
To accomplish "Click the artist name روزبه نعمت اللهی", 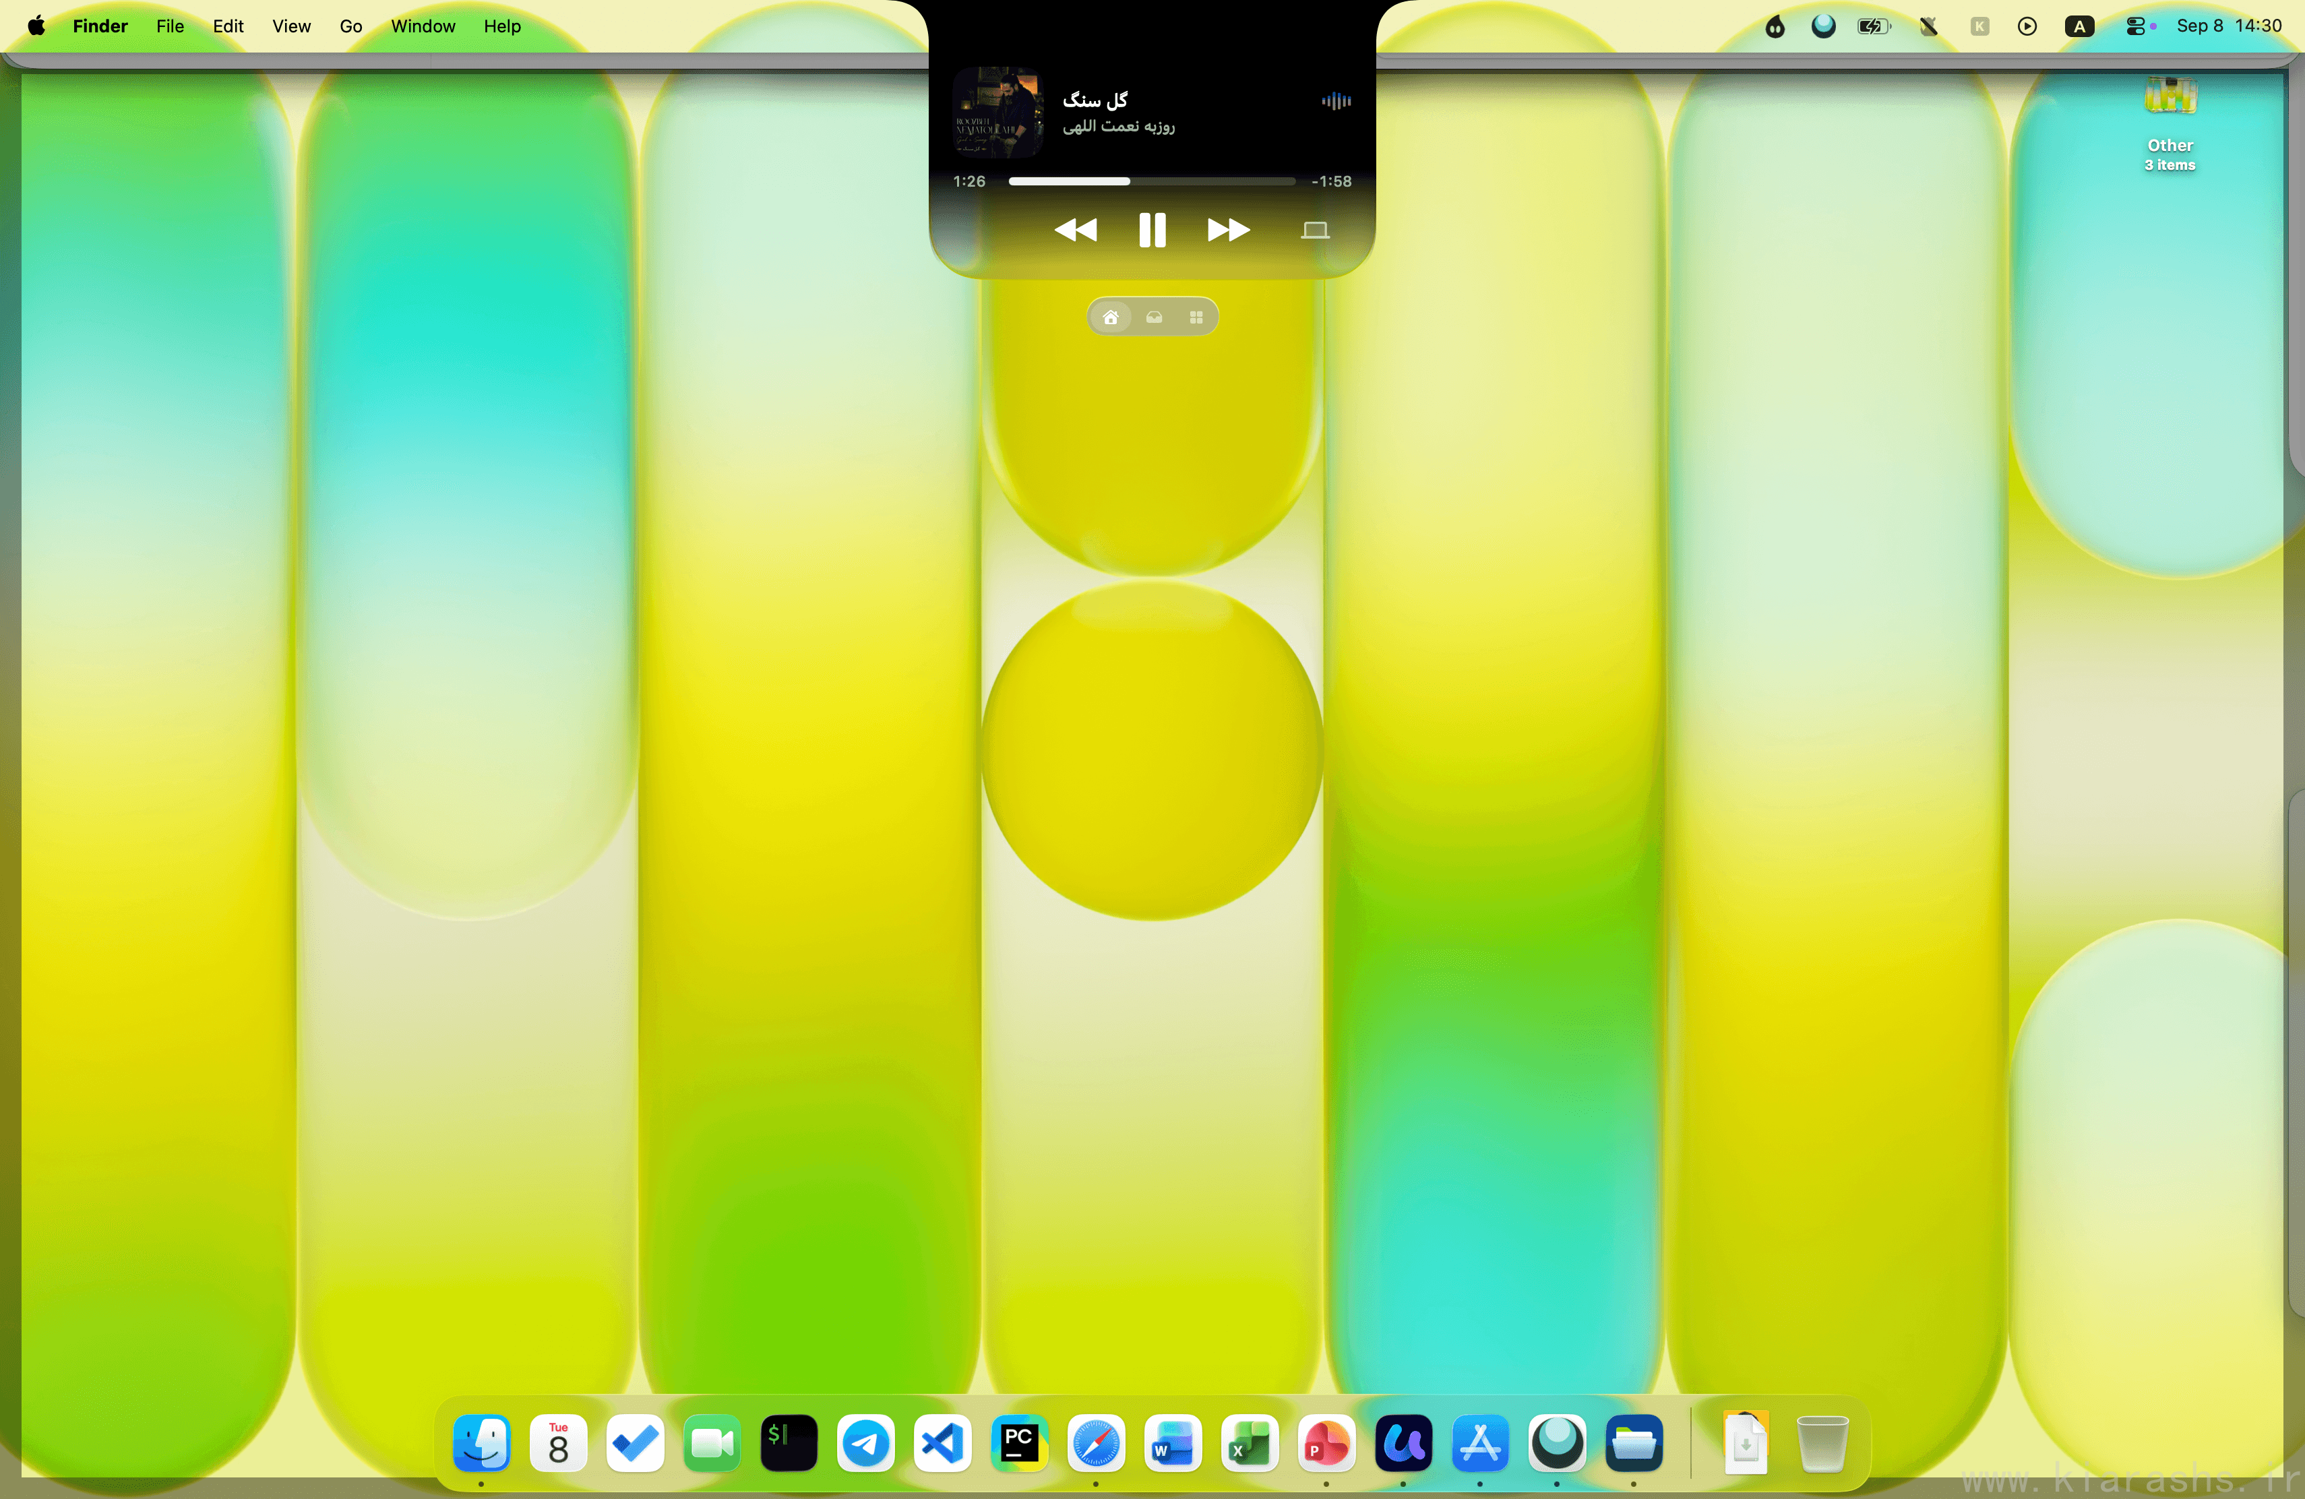I will point(1119,127).
